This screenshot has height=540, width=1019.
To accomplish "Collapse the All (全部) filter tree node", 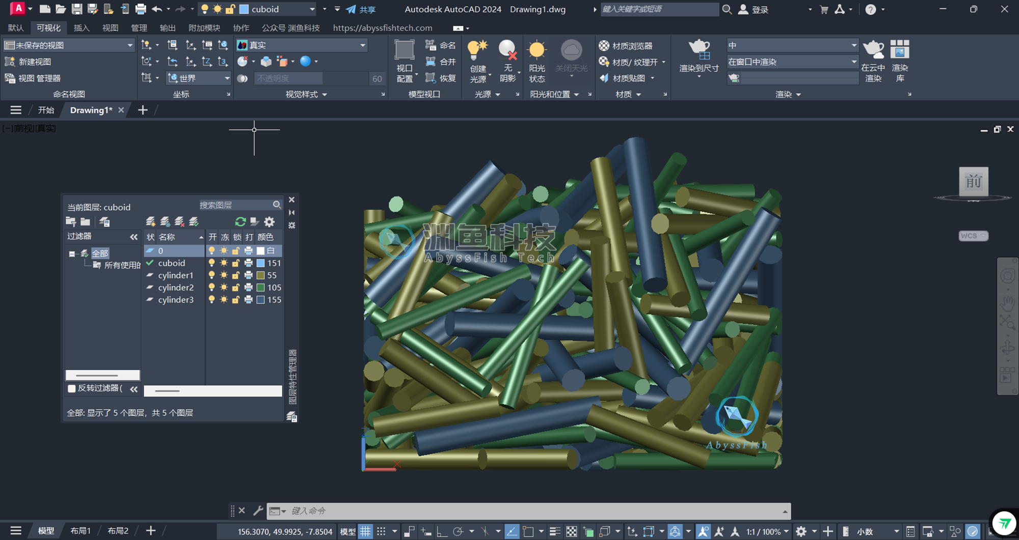I will click(x=72, y=253).
